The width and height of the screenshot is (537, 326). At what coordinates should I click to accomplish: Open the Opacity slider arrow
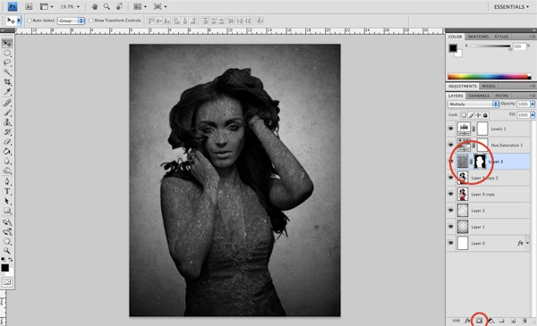click(x=533, y=104)
